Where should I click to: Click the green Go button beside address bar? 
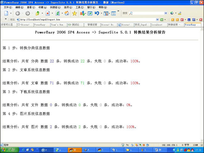click(x=162, y=20)
